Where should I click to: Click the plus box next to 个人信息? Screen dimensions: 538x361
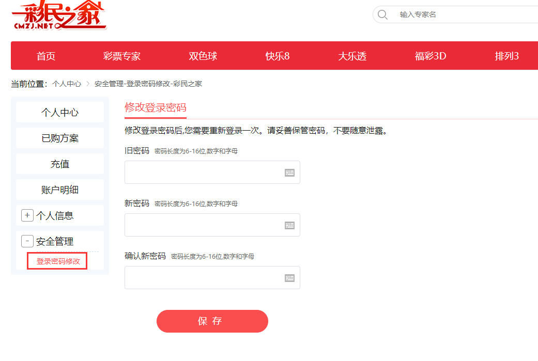pyautogui.click(x=27, y=215)
